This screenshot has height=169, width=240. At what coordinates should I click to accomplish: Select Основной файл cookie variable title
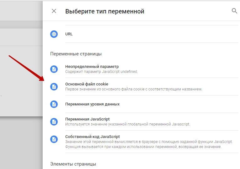[87, 84]
